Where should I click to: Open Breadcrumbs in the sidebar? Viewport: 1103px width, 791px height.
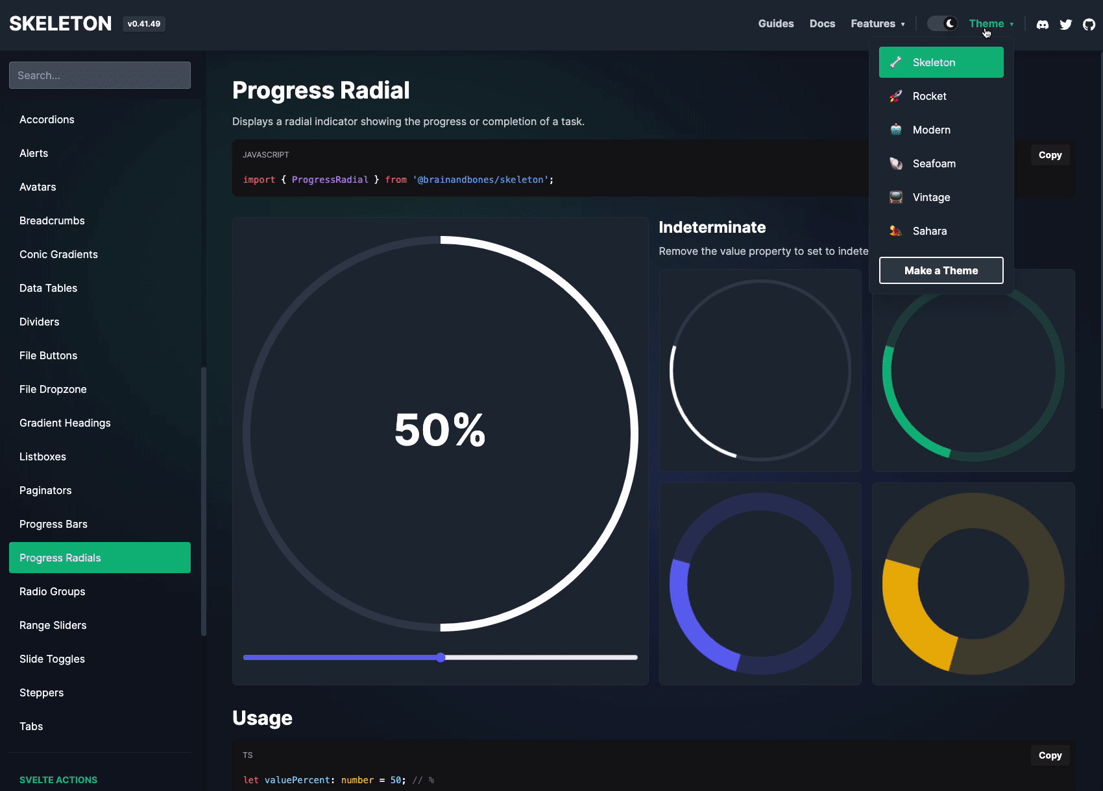tap(100, 220)
